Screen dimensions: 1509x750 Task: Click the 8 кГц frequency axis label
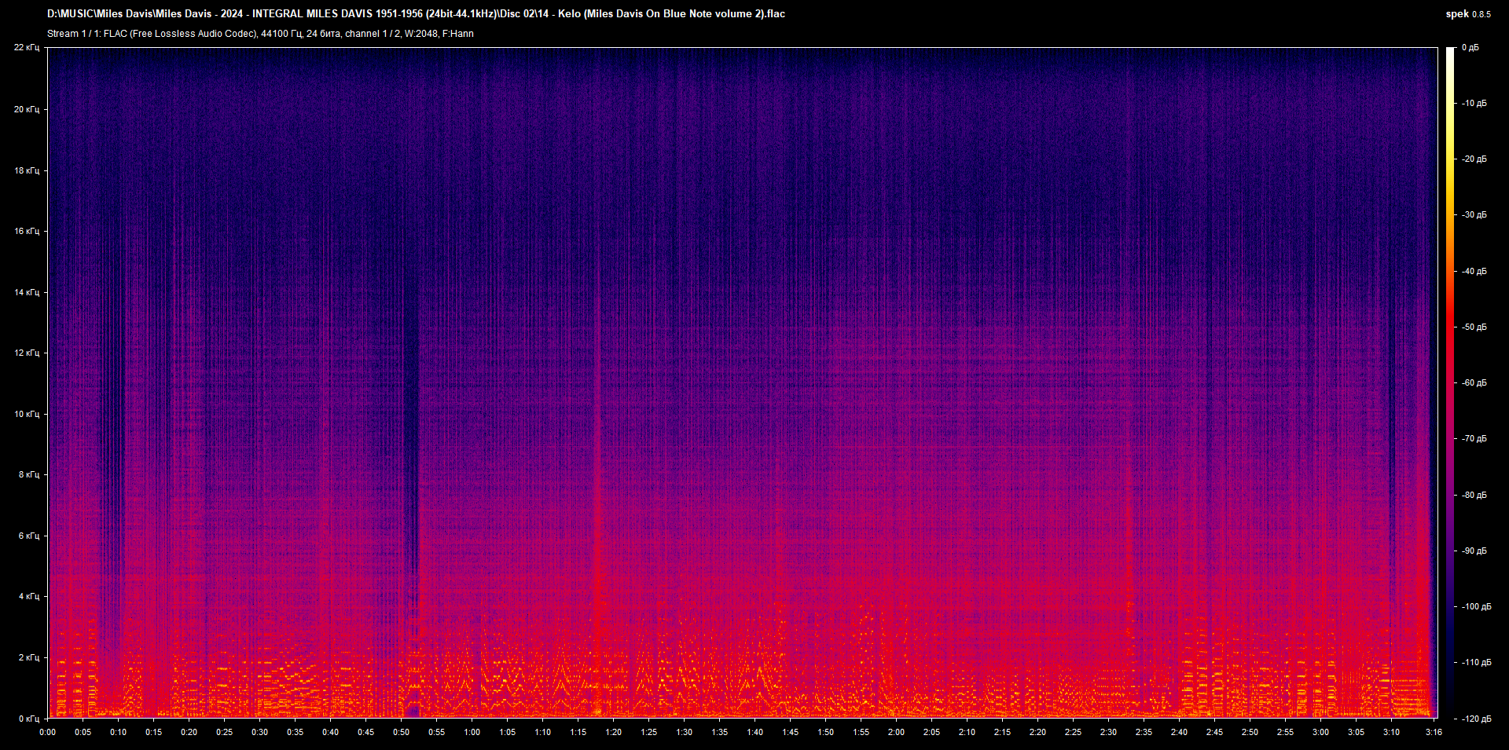[28, 474]
